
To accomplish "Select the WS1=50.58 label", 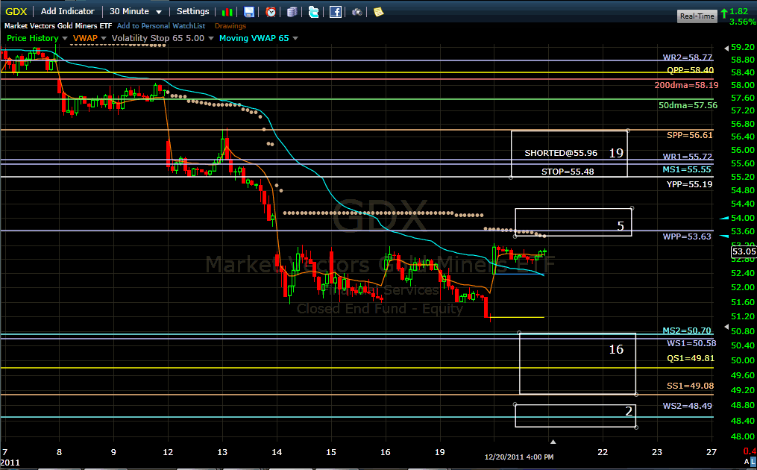I will click(691, 343).
